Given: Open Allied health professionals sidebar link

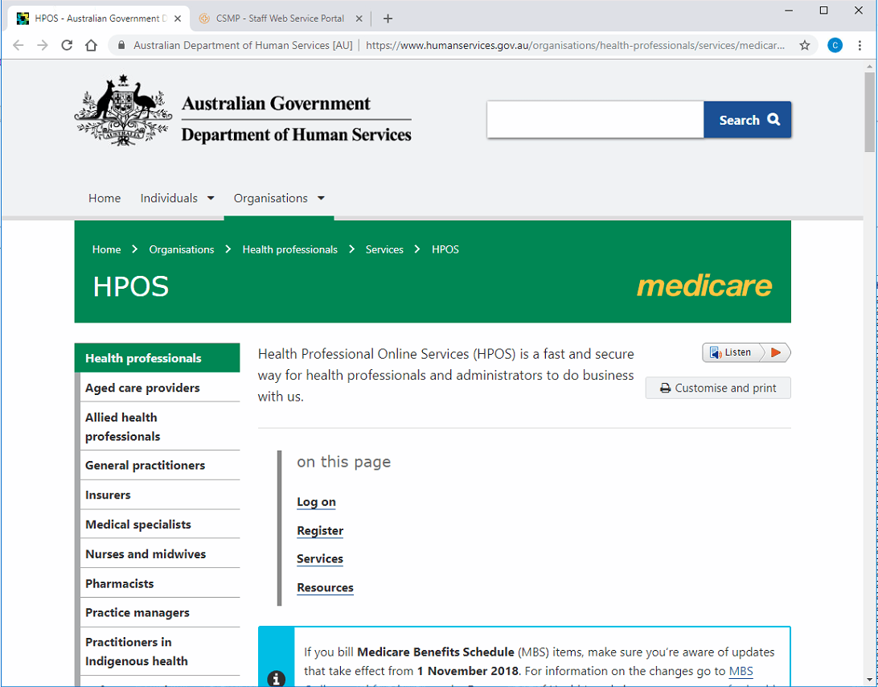Looking at the screenshot, I should click(123, 427).
